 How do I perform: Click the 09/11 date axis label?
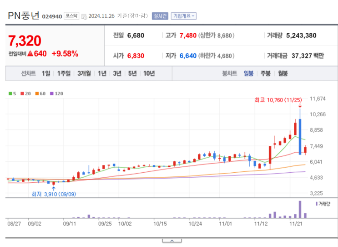[70, 224]
